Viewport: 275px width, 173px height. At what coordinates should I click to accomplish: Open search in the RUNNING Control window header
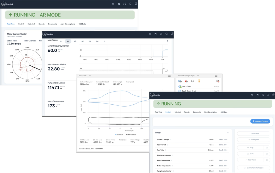[268, 95]
